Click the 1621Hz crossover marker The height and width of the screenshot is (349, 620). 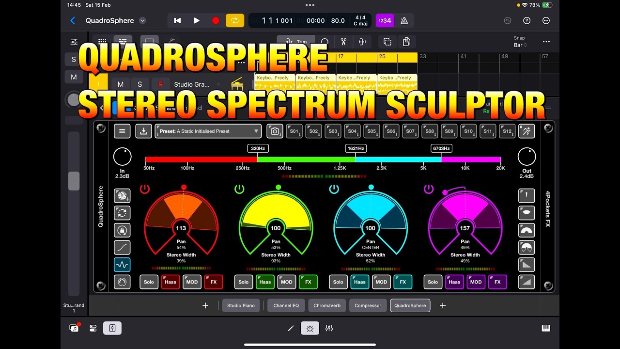[356, 148]
